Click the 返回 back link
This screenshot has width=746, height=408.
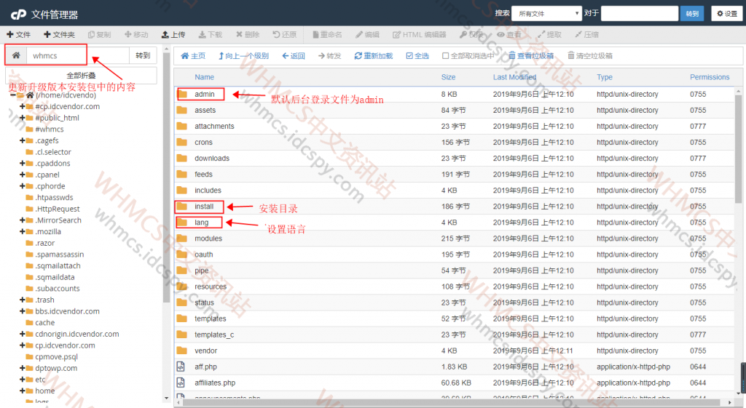(x=294, y=55)
